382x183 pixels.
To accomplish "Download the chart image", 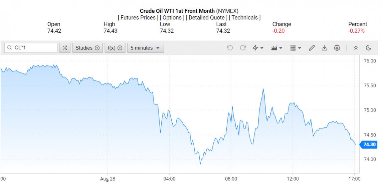I will (324, 48).
